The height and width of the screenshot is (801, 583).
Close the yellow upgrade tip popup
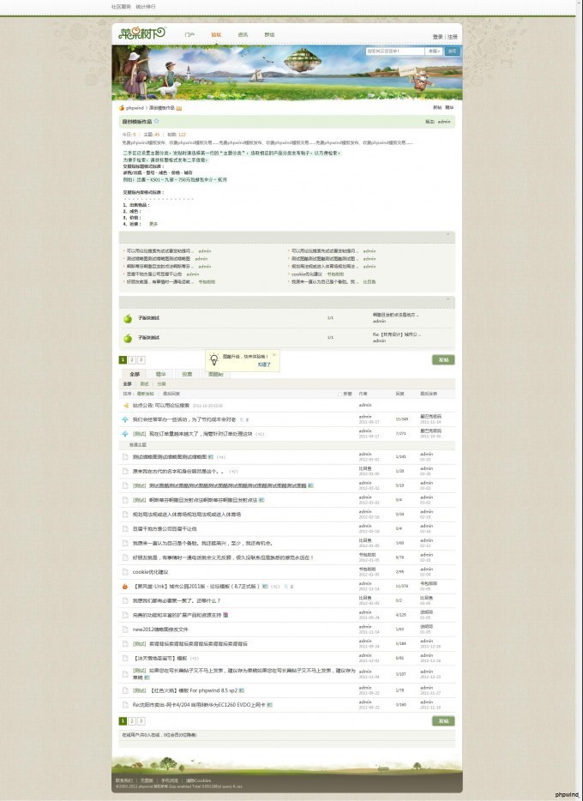[x=273, y=354]
